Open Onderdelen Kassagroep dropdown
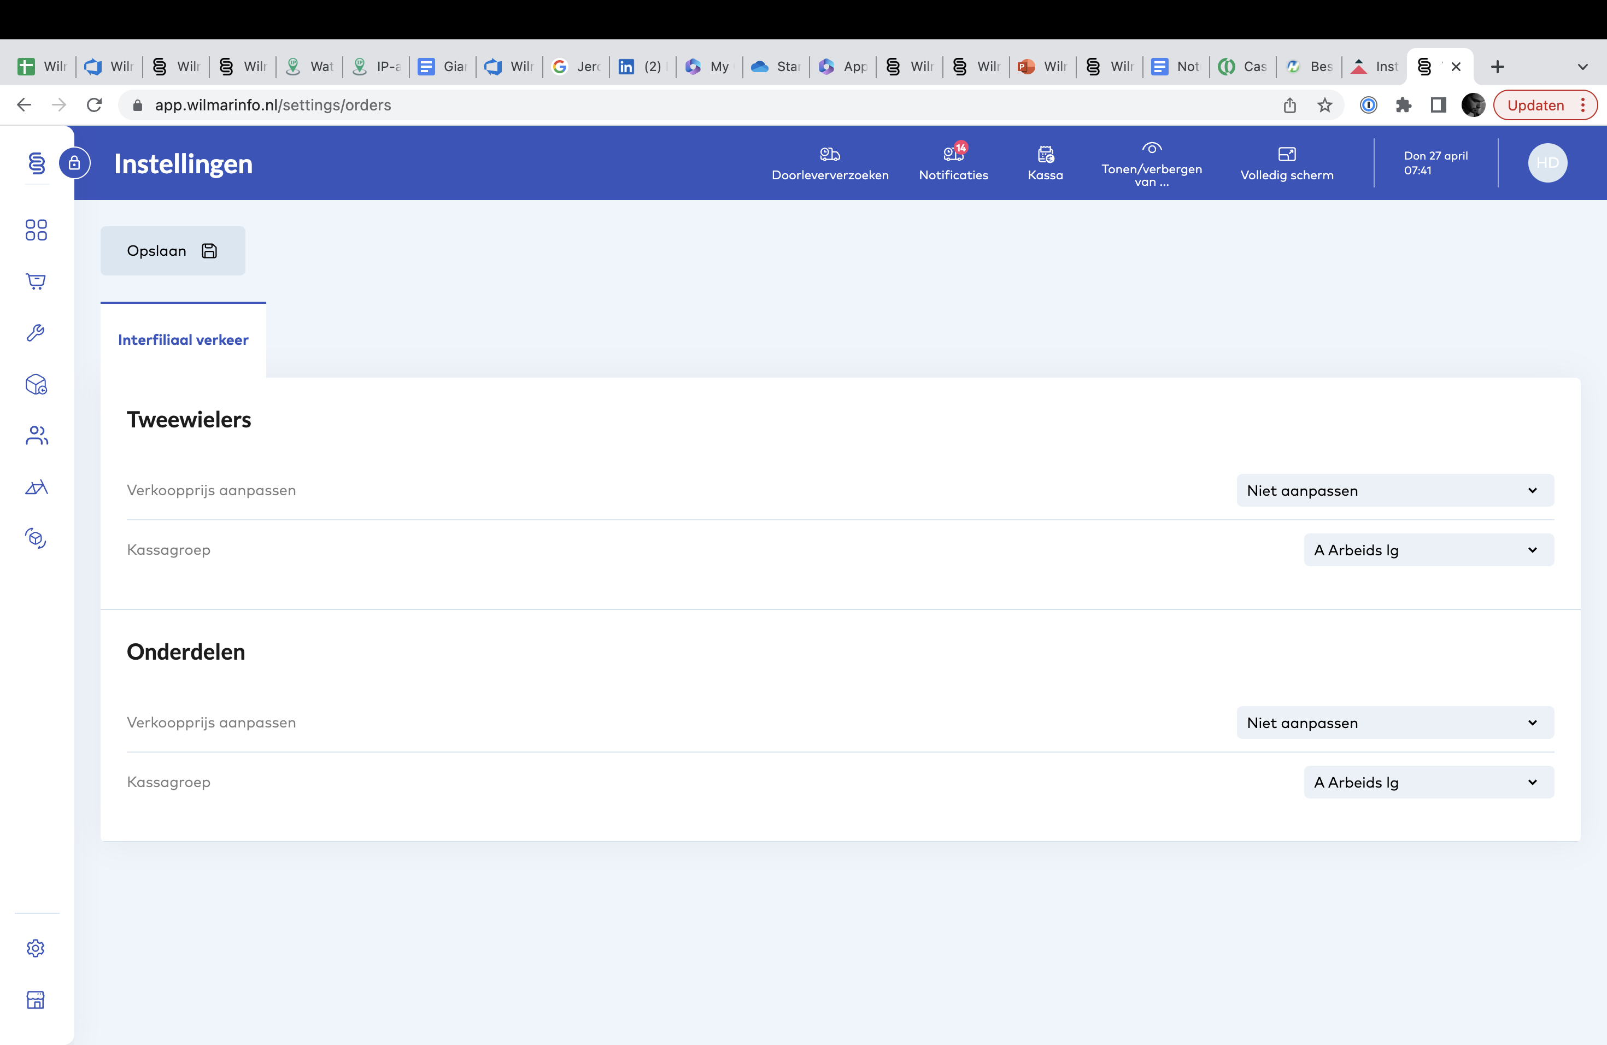The image size is (1607, 1045). [x=1428, y=783]
